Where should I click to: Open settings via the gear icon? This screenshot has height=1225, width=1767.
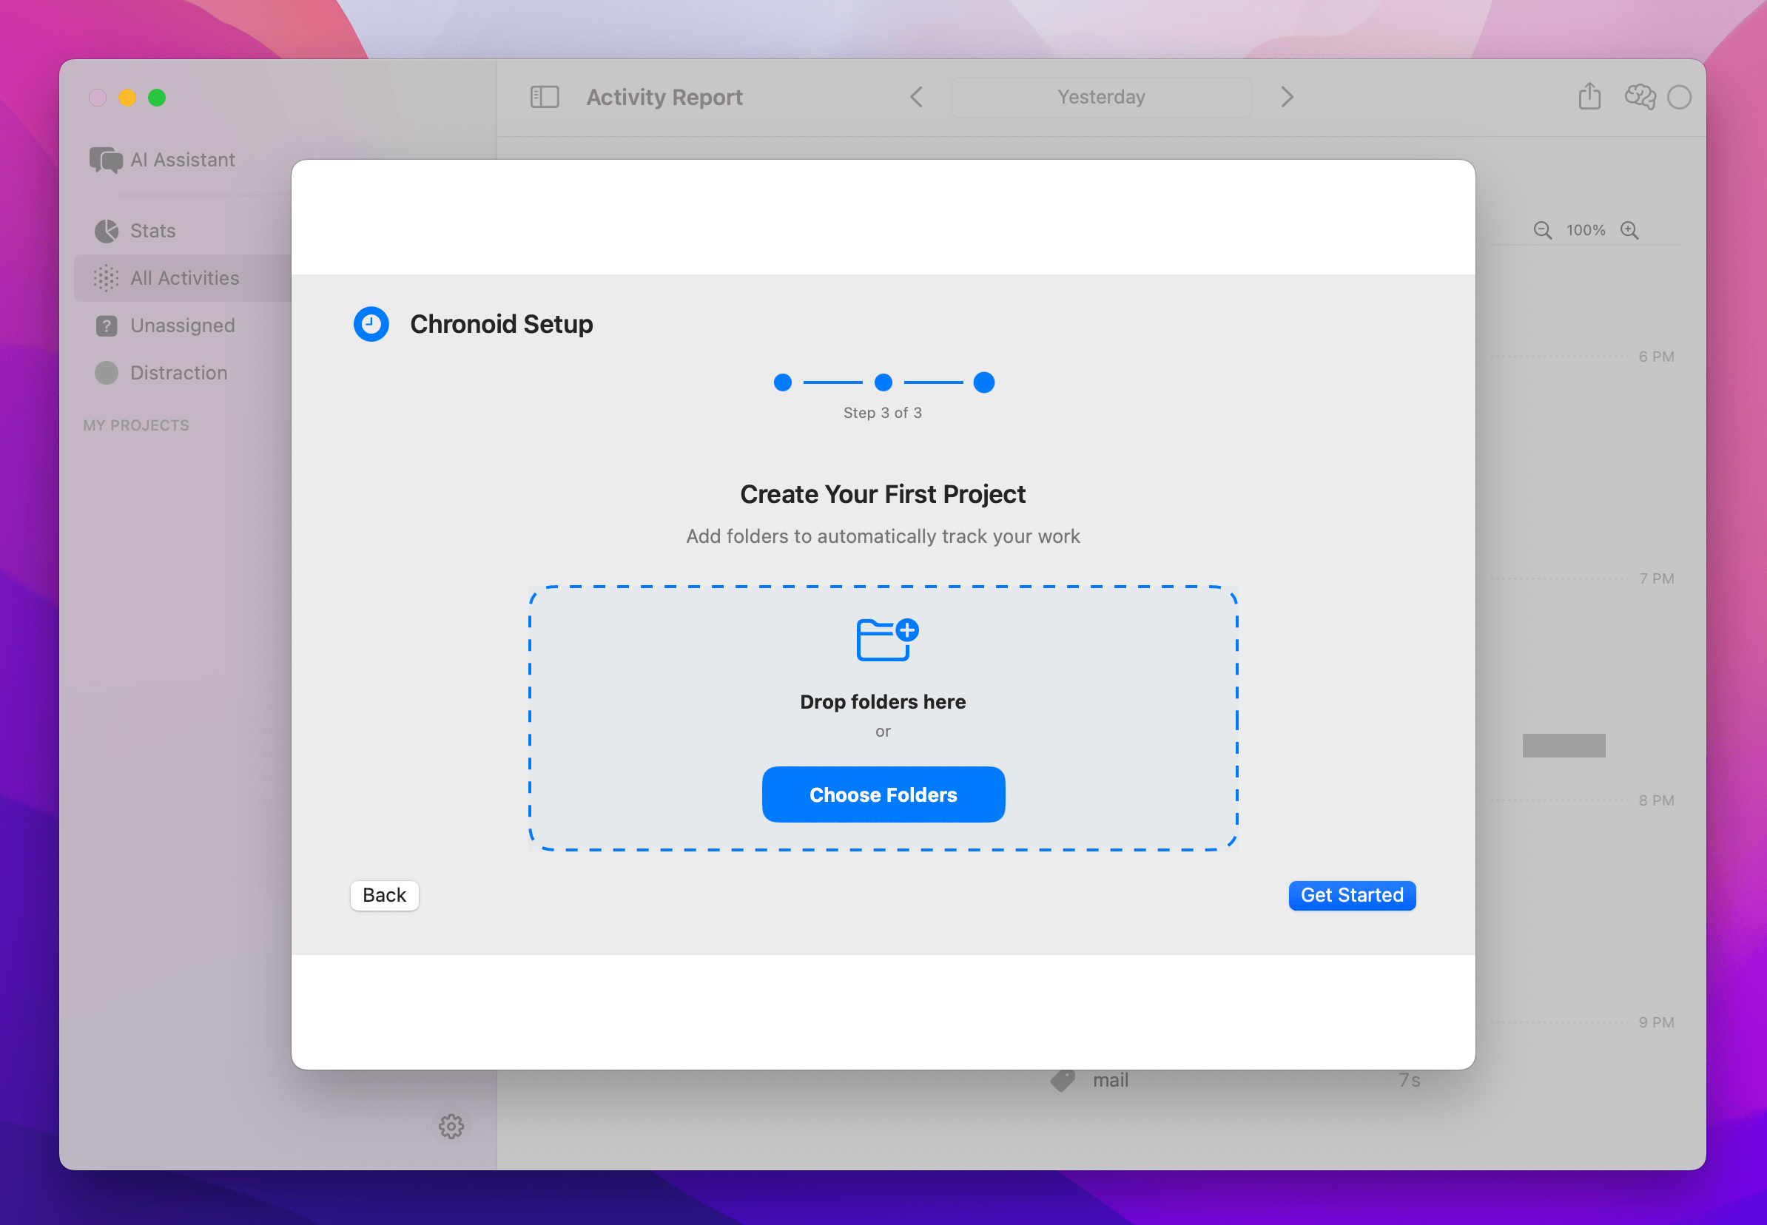pos(451,1126)
